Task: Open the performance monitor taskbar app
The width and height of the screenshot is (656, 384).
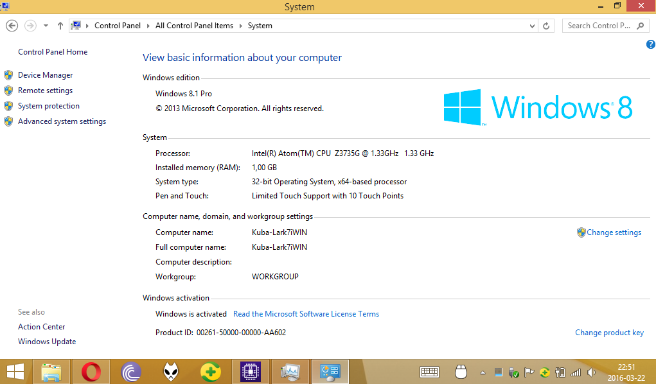Action: 290,372
